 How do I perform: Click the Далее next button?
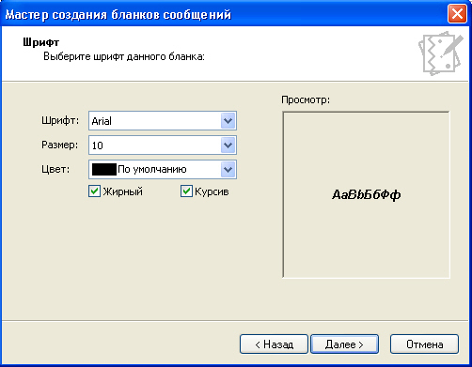pyautogui.click(x=344, y=344)
